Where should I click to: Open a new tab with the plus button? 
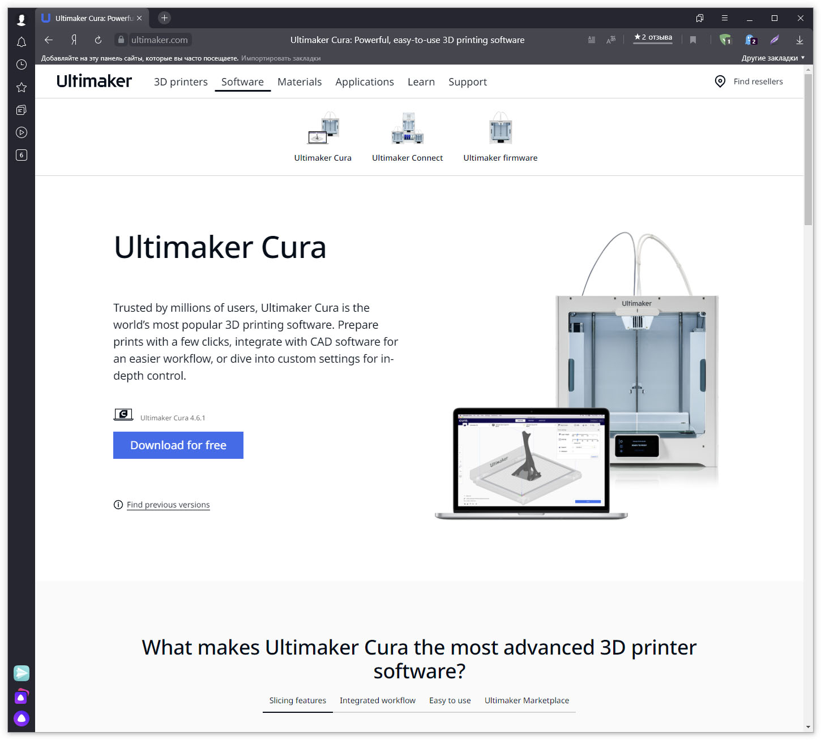coord(164,18)
